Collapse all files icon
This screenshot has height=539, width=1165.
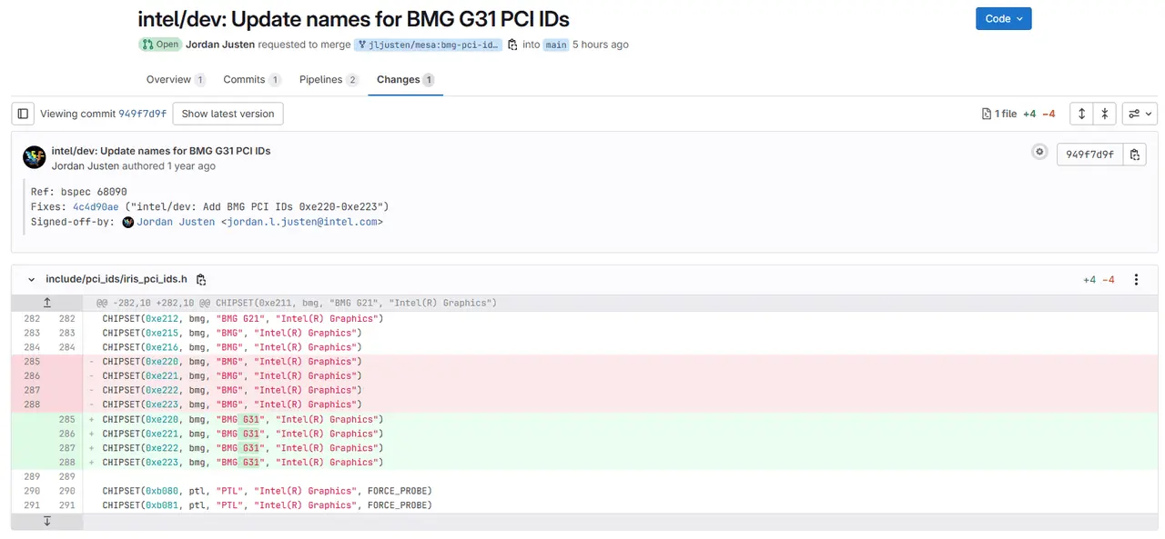(x=1104, y=114)
